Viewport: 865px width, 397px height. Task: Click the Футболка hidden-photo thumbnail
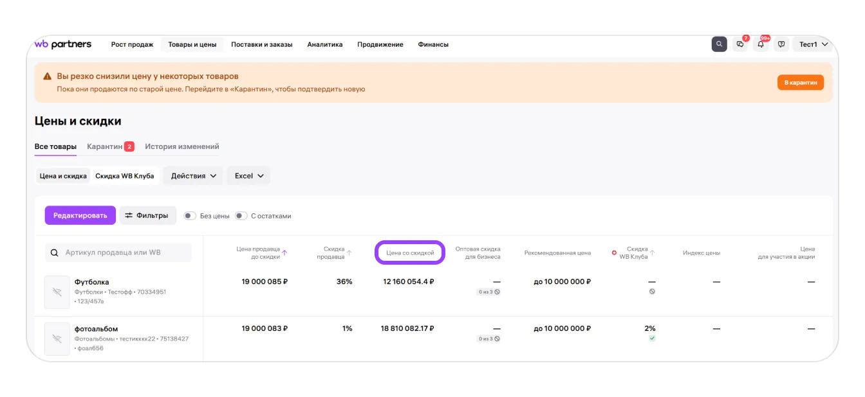click(x=57, y=292)
